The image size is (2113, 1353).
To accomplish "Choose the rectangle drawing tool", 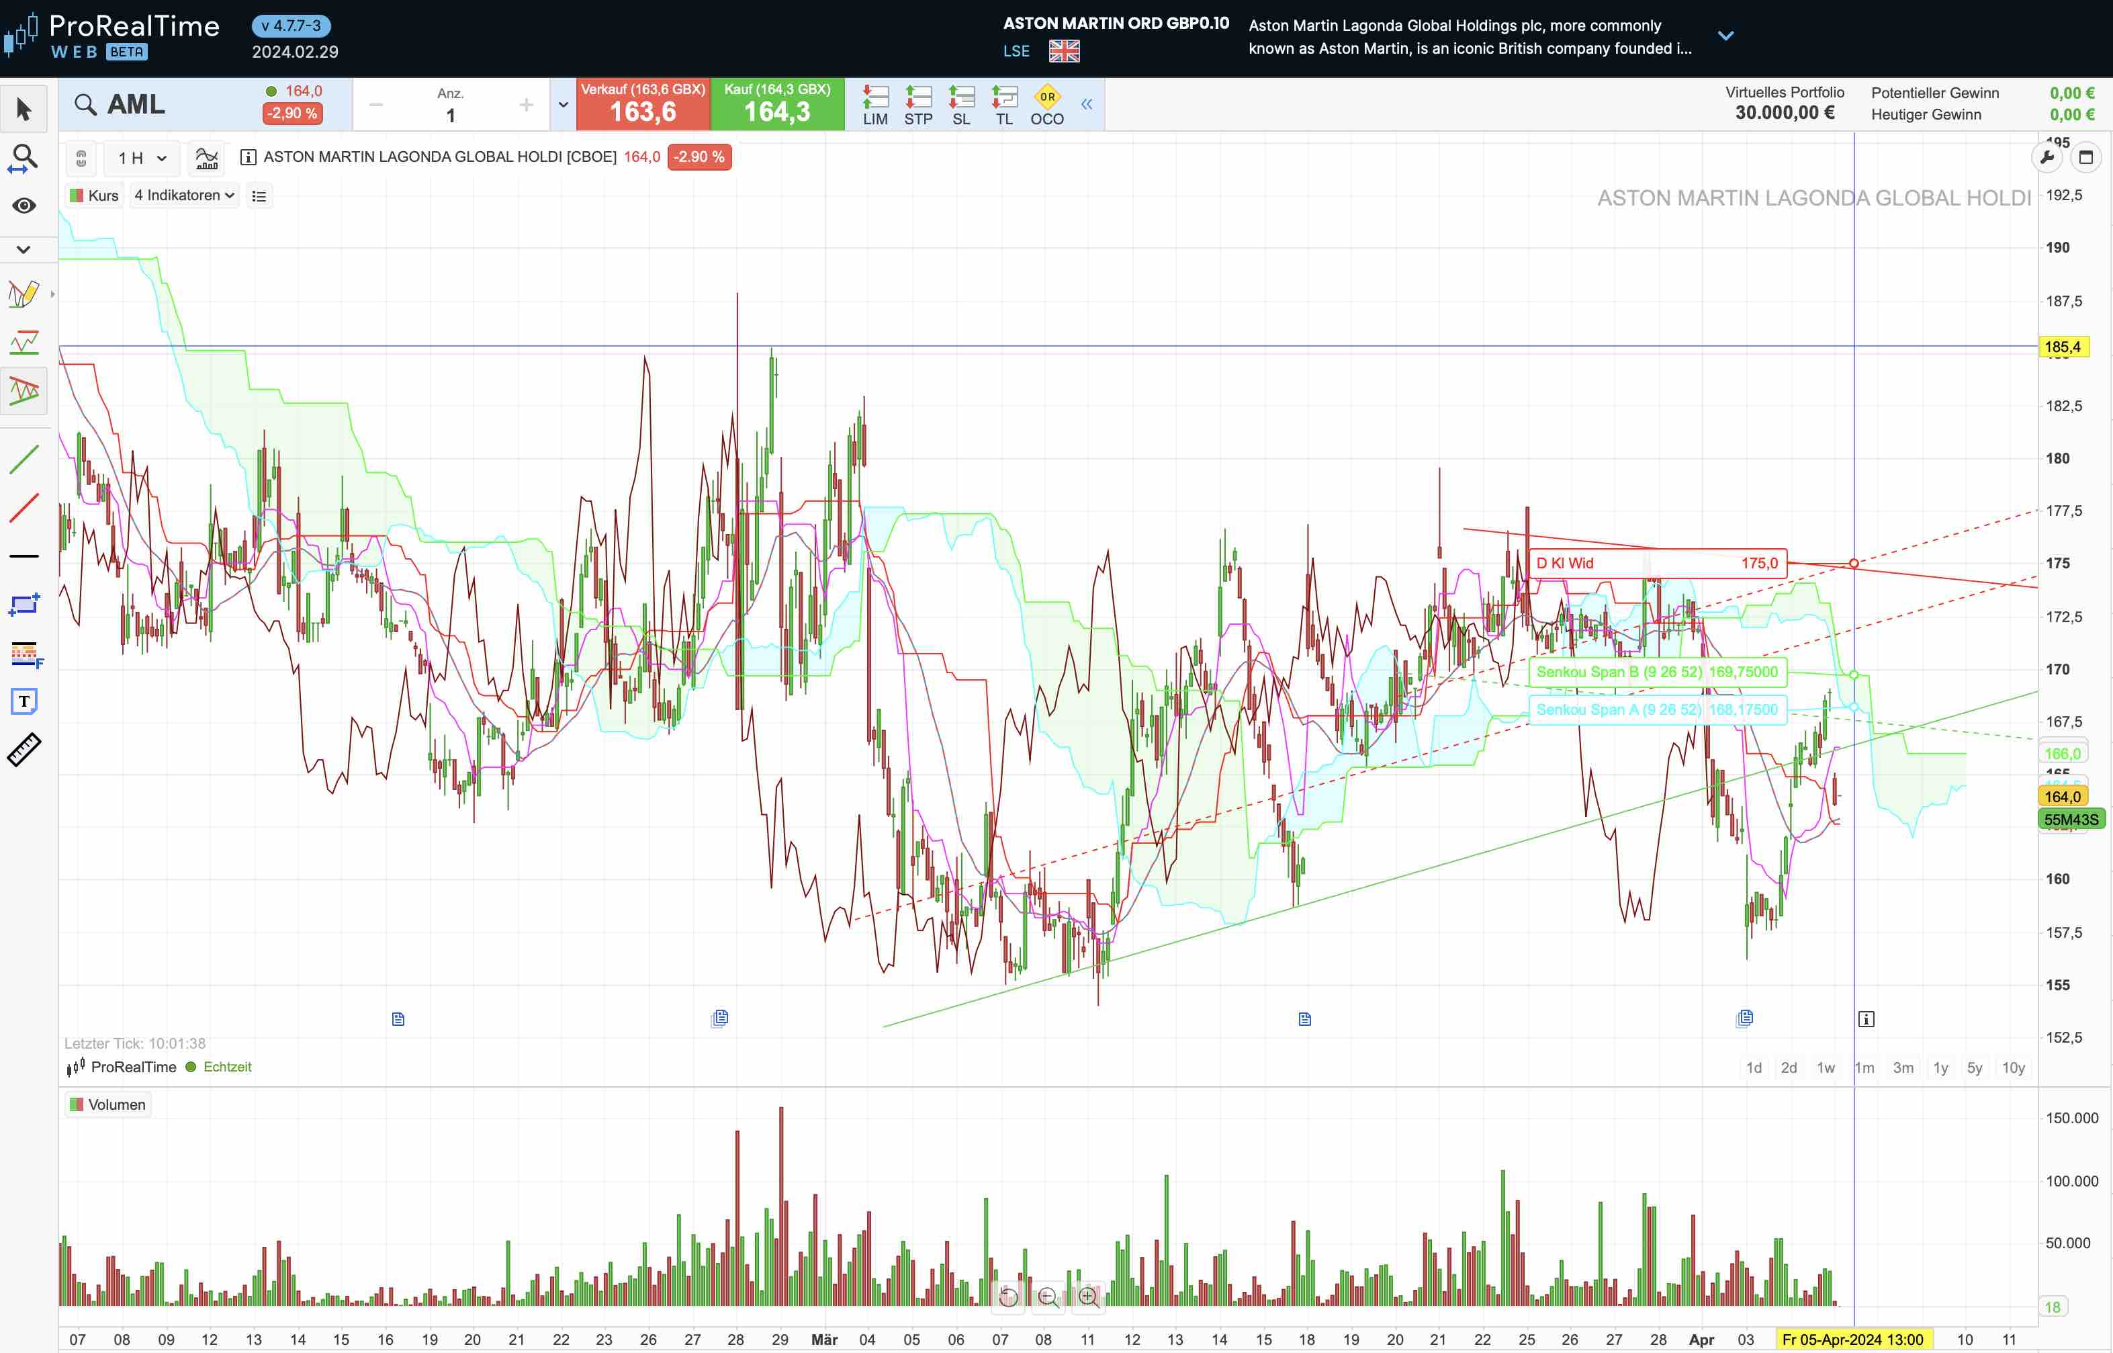I will point(24,605).
